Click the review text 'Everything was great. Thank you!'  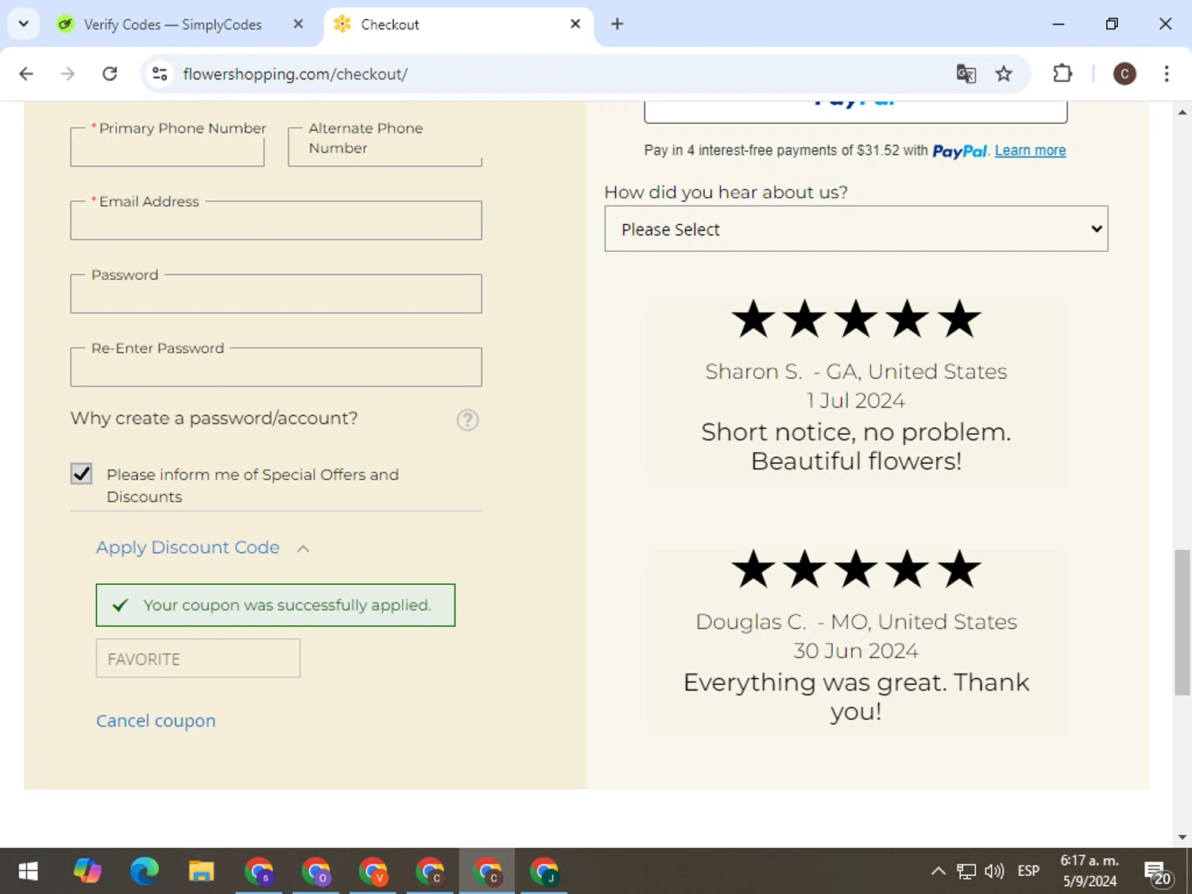(x=856, y=696)
